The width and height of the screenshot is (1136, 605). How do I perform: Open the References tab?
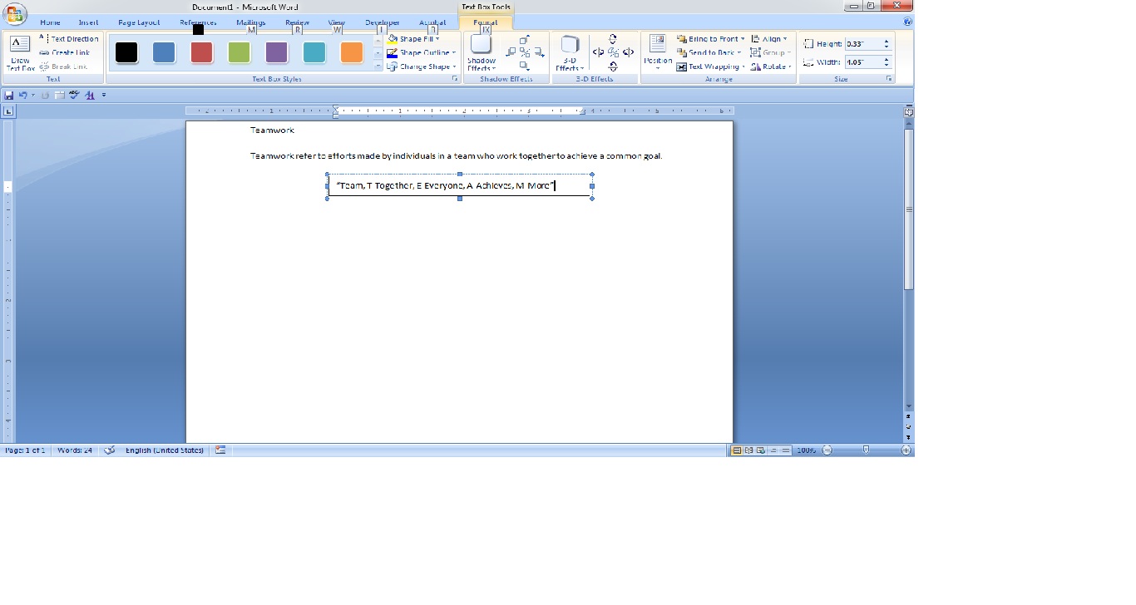pyautogui.click(x=198, y=22)
